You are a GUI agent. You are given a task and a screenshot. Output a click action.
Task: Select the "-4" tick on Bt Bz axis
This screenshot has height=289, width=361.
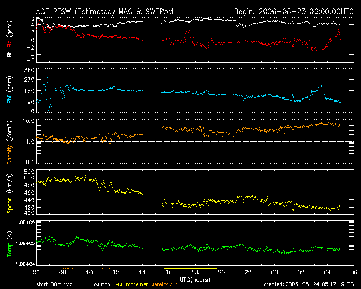30,55
